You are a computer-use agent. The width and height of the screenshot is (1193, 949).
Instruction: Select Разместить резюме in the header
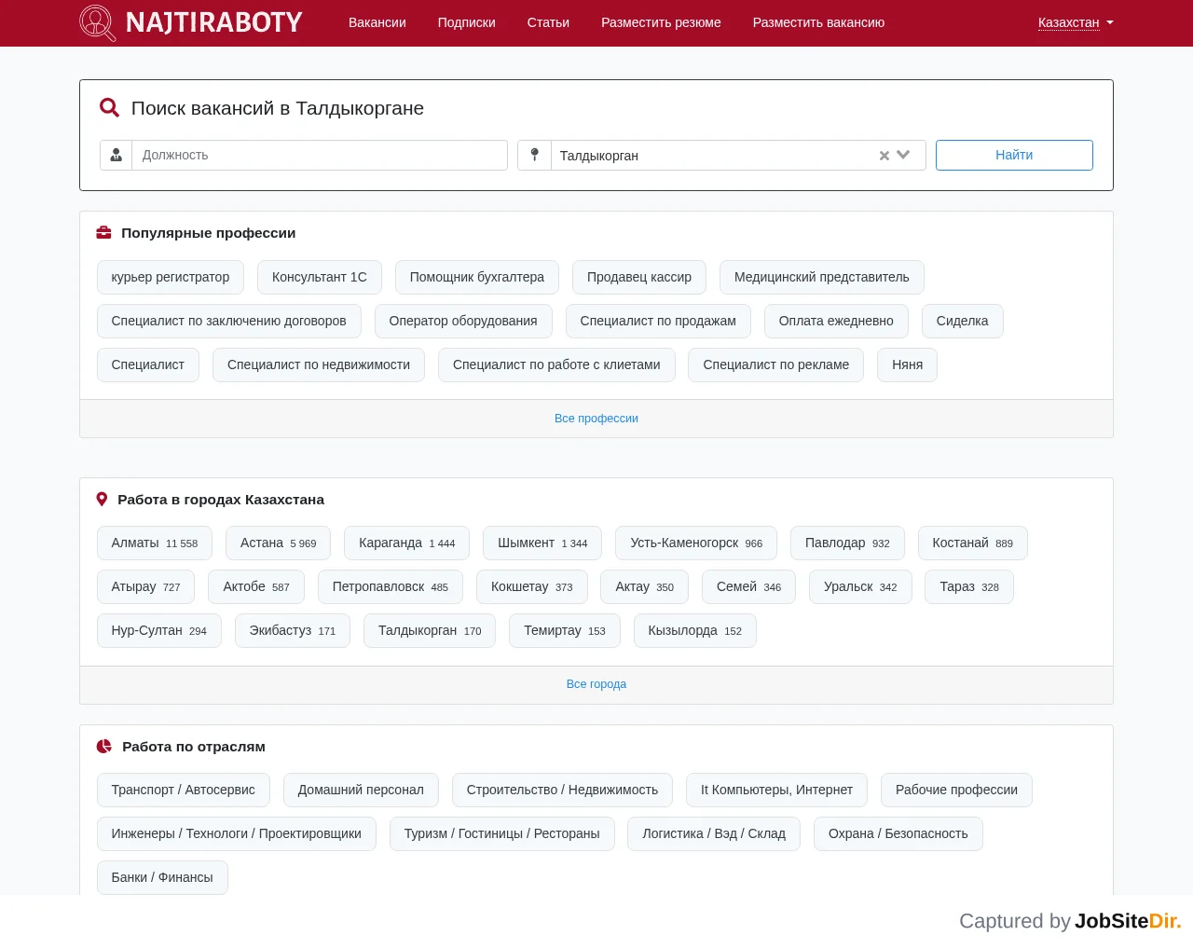click(661, 22)
